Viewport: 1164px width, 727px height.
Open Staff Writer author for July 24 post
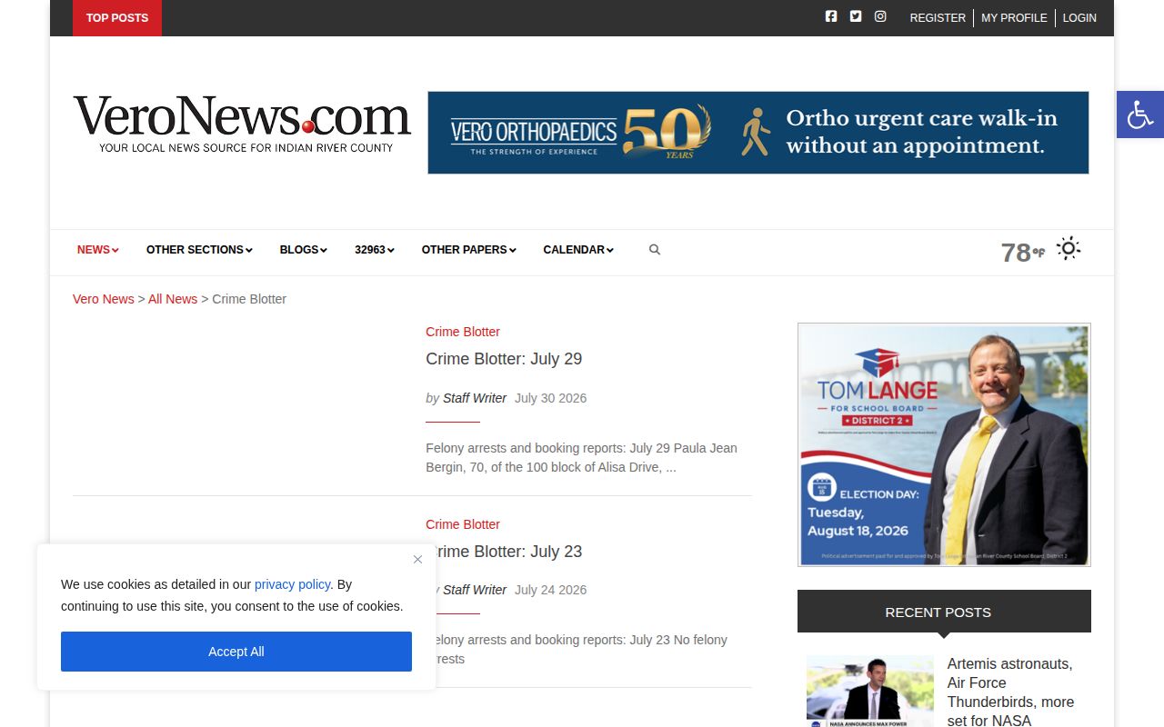coord(475,590)
